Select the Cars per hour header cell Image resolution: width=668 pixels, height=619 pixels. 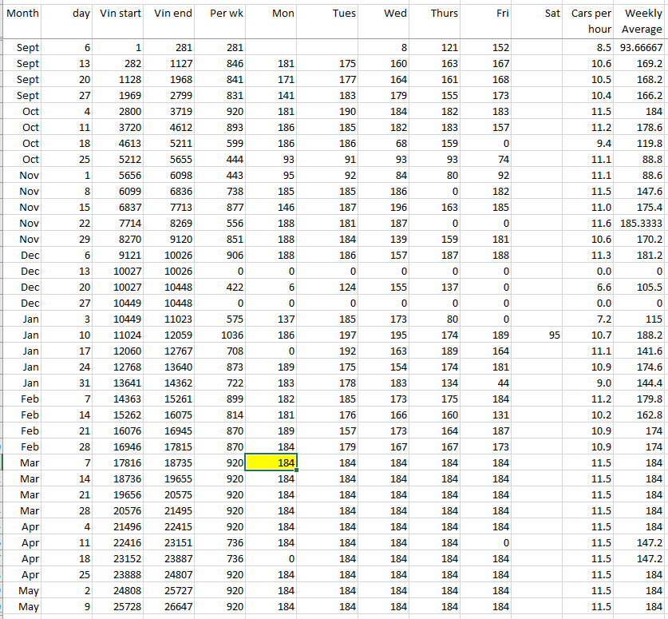(x=591, y=22)
